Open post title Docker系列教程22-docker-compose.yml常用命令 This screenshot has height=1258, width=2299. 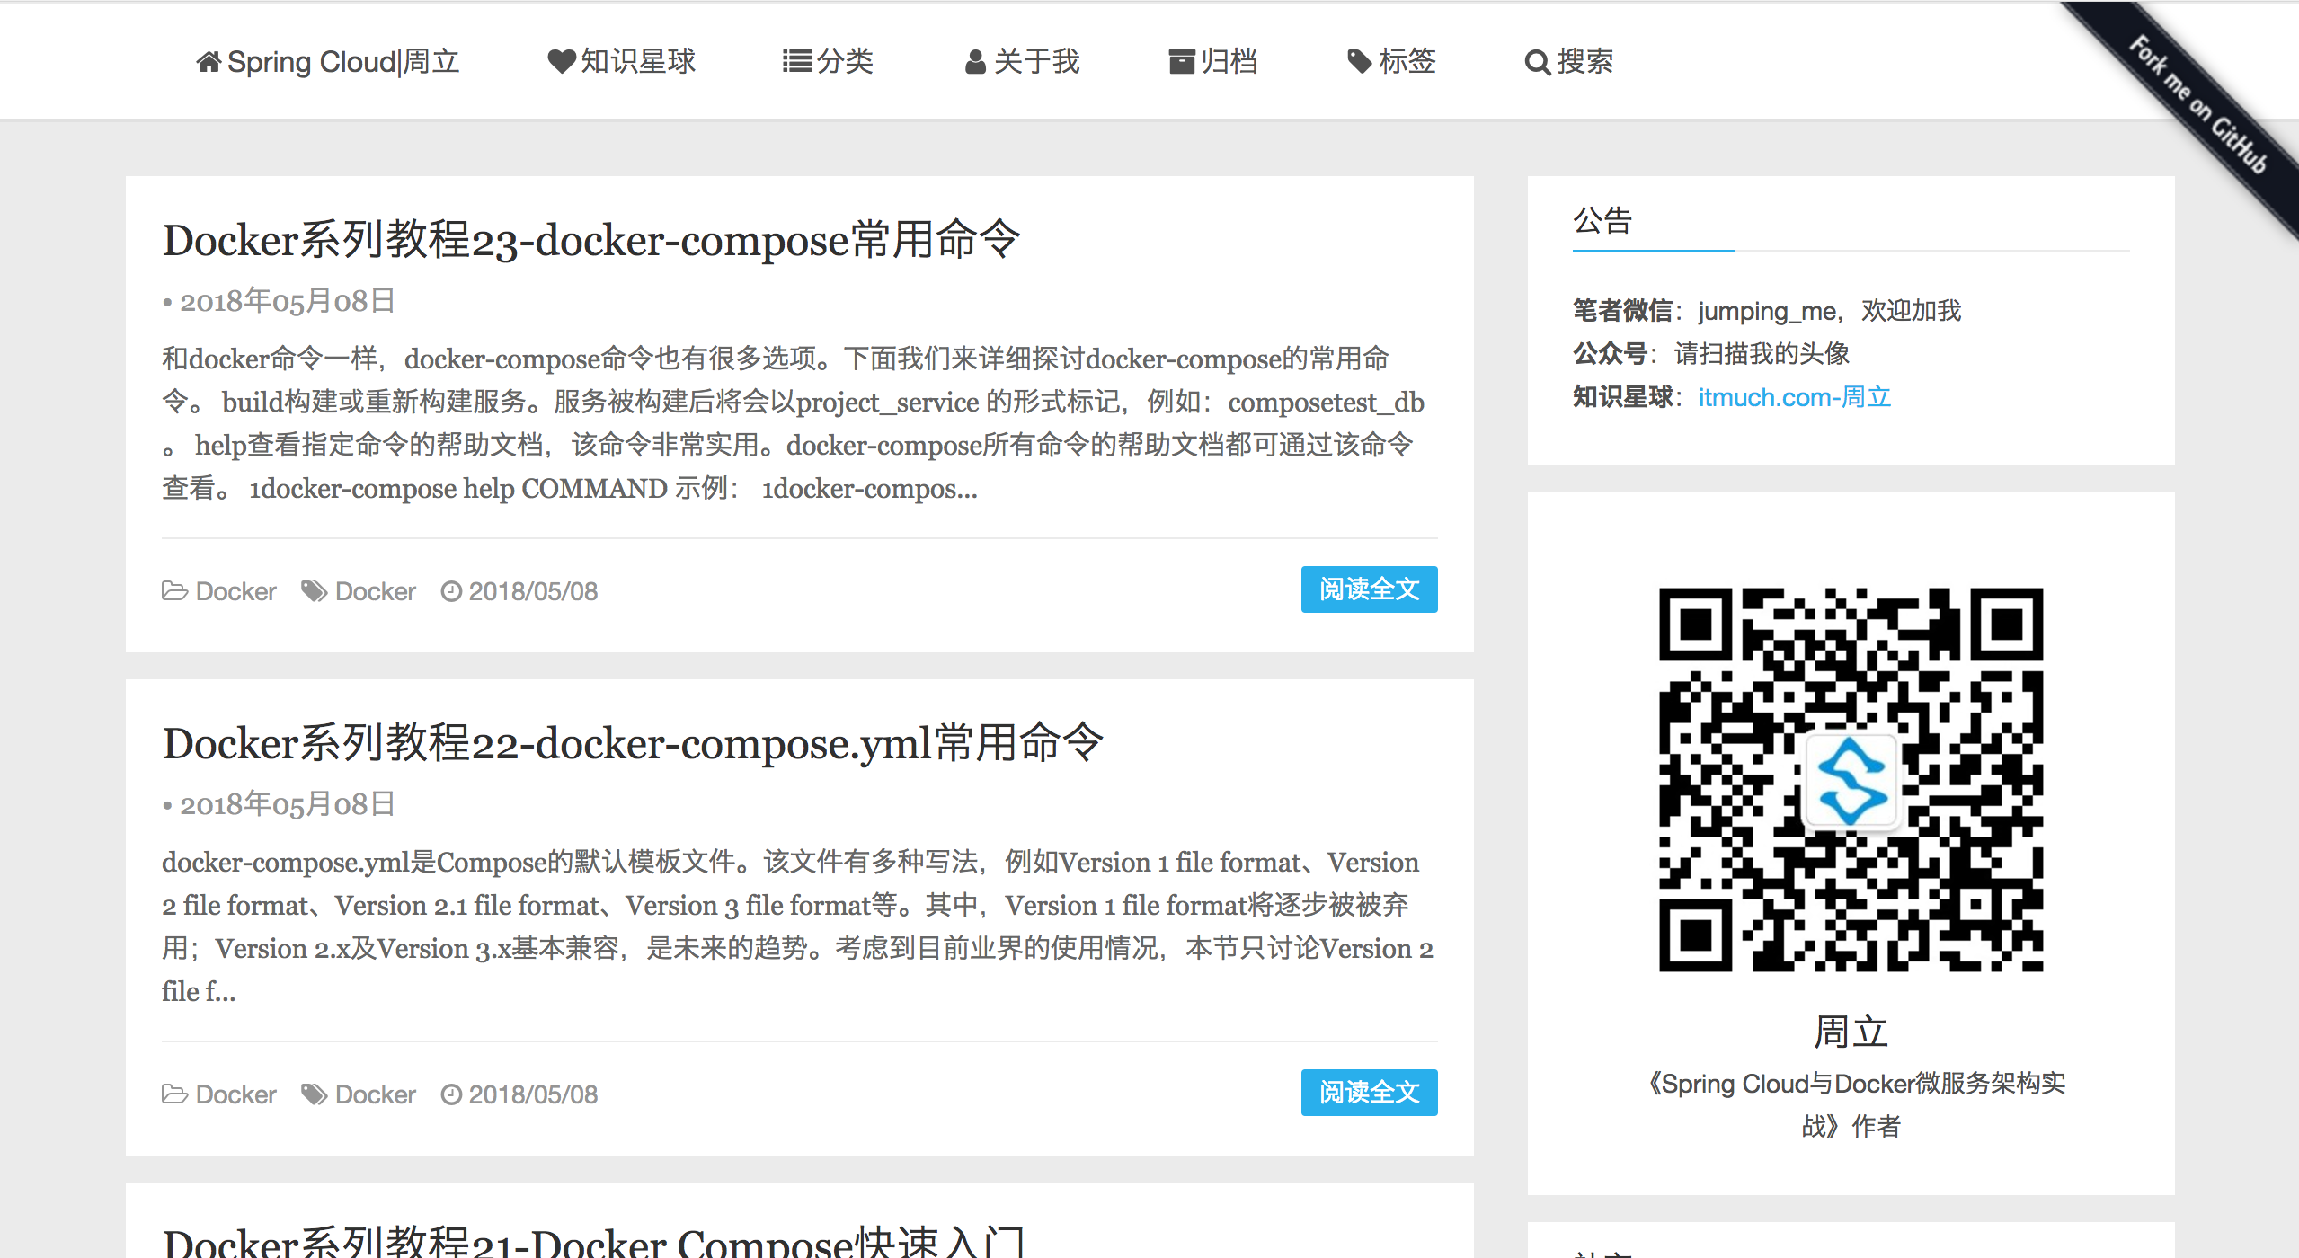(632, 743)
